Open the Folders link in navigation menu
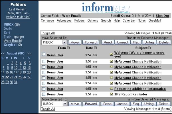 pyautogui.click(x=79, y=21)
